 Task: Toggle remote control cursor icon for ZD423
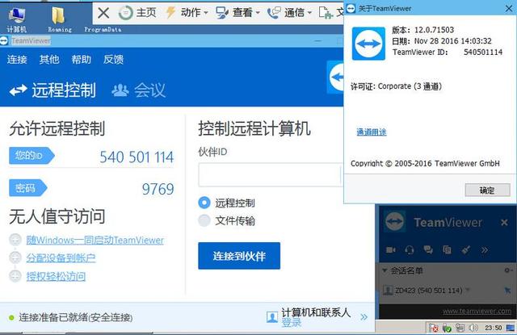point(507,291)
